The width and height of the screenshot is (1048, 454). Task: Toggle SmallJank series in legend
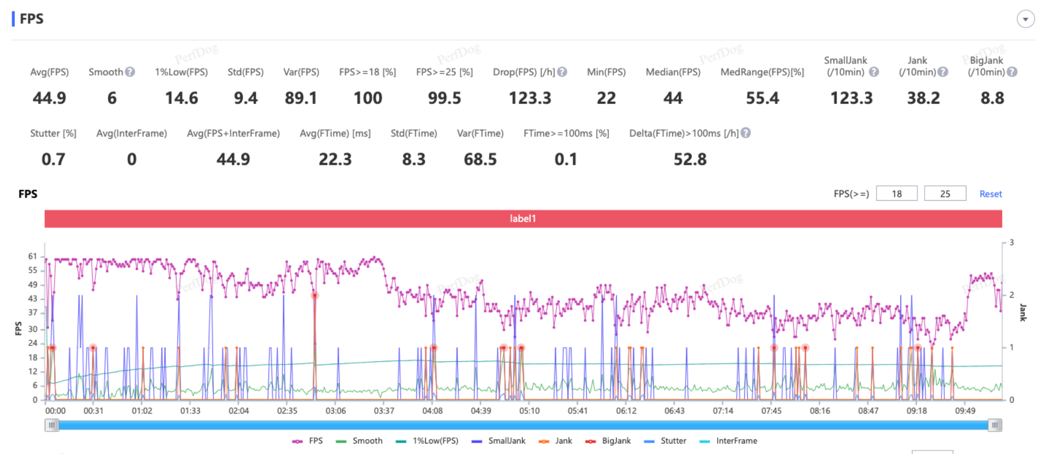coord(498,441)
